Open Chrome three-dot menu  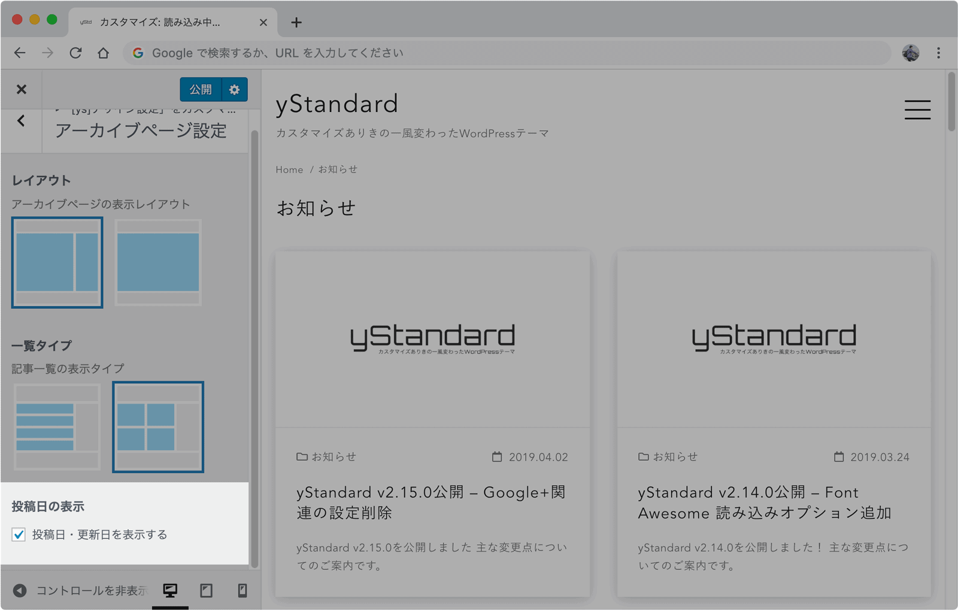[x=938, y=53]
